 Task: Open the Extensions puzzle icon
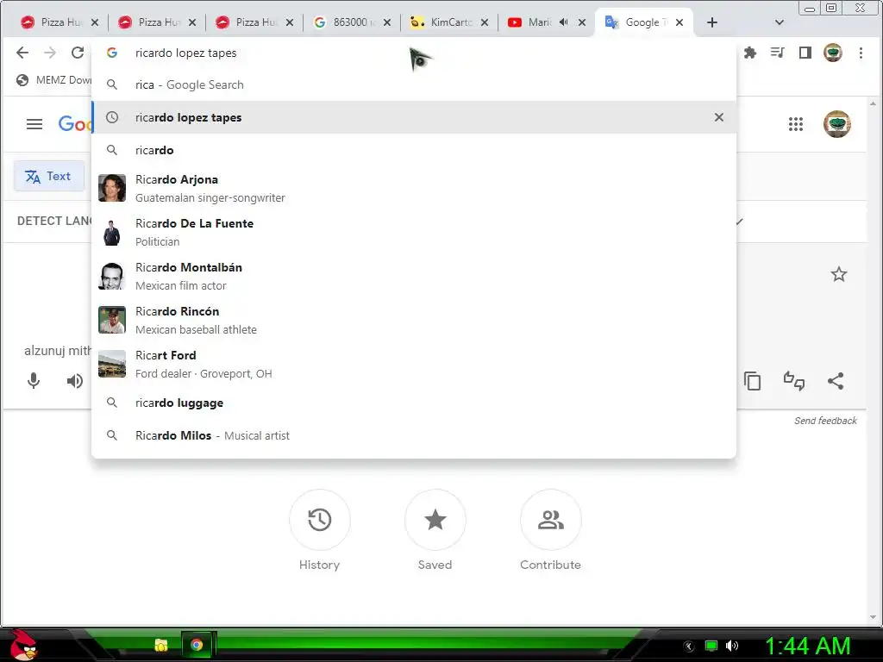click(749, 53)
